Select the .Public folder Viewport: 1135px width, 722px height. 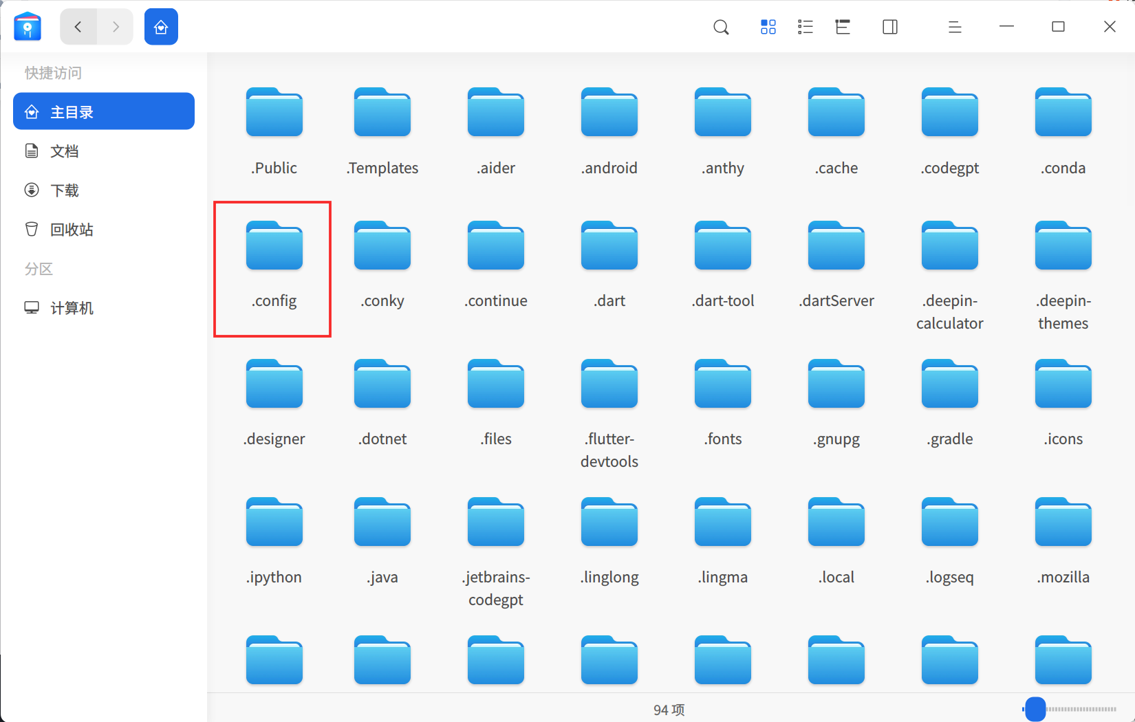pyautogui.click(x=274, y=132)
